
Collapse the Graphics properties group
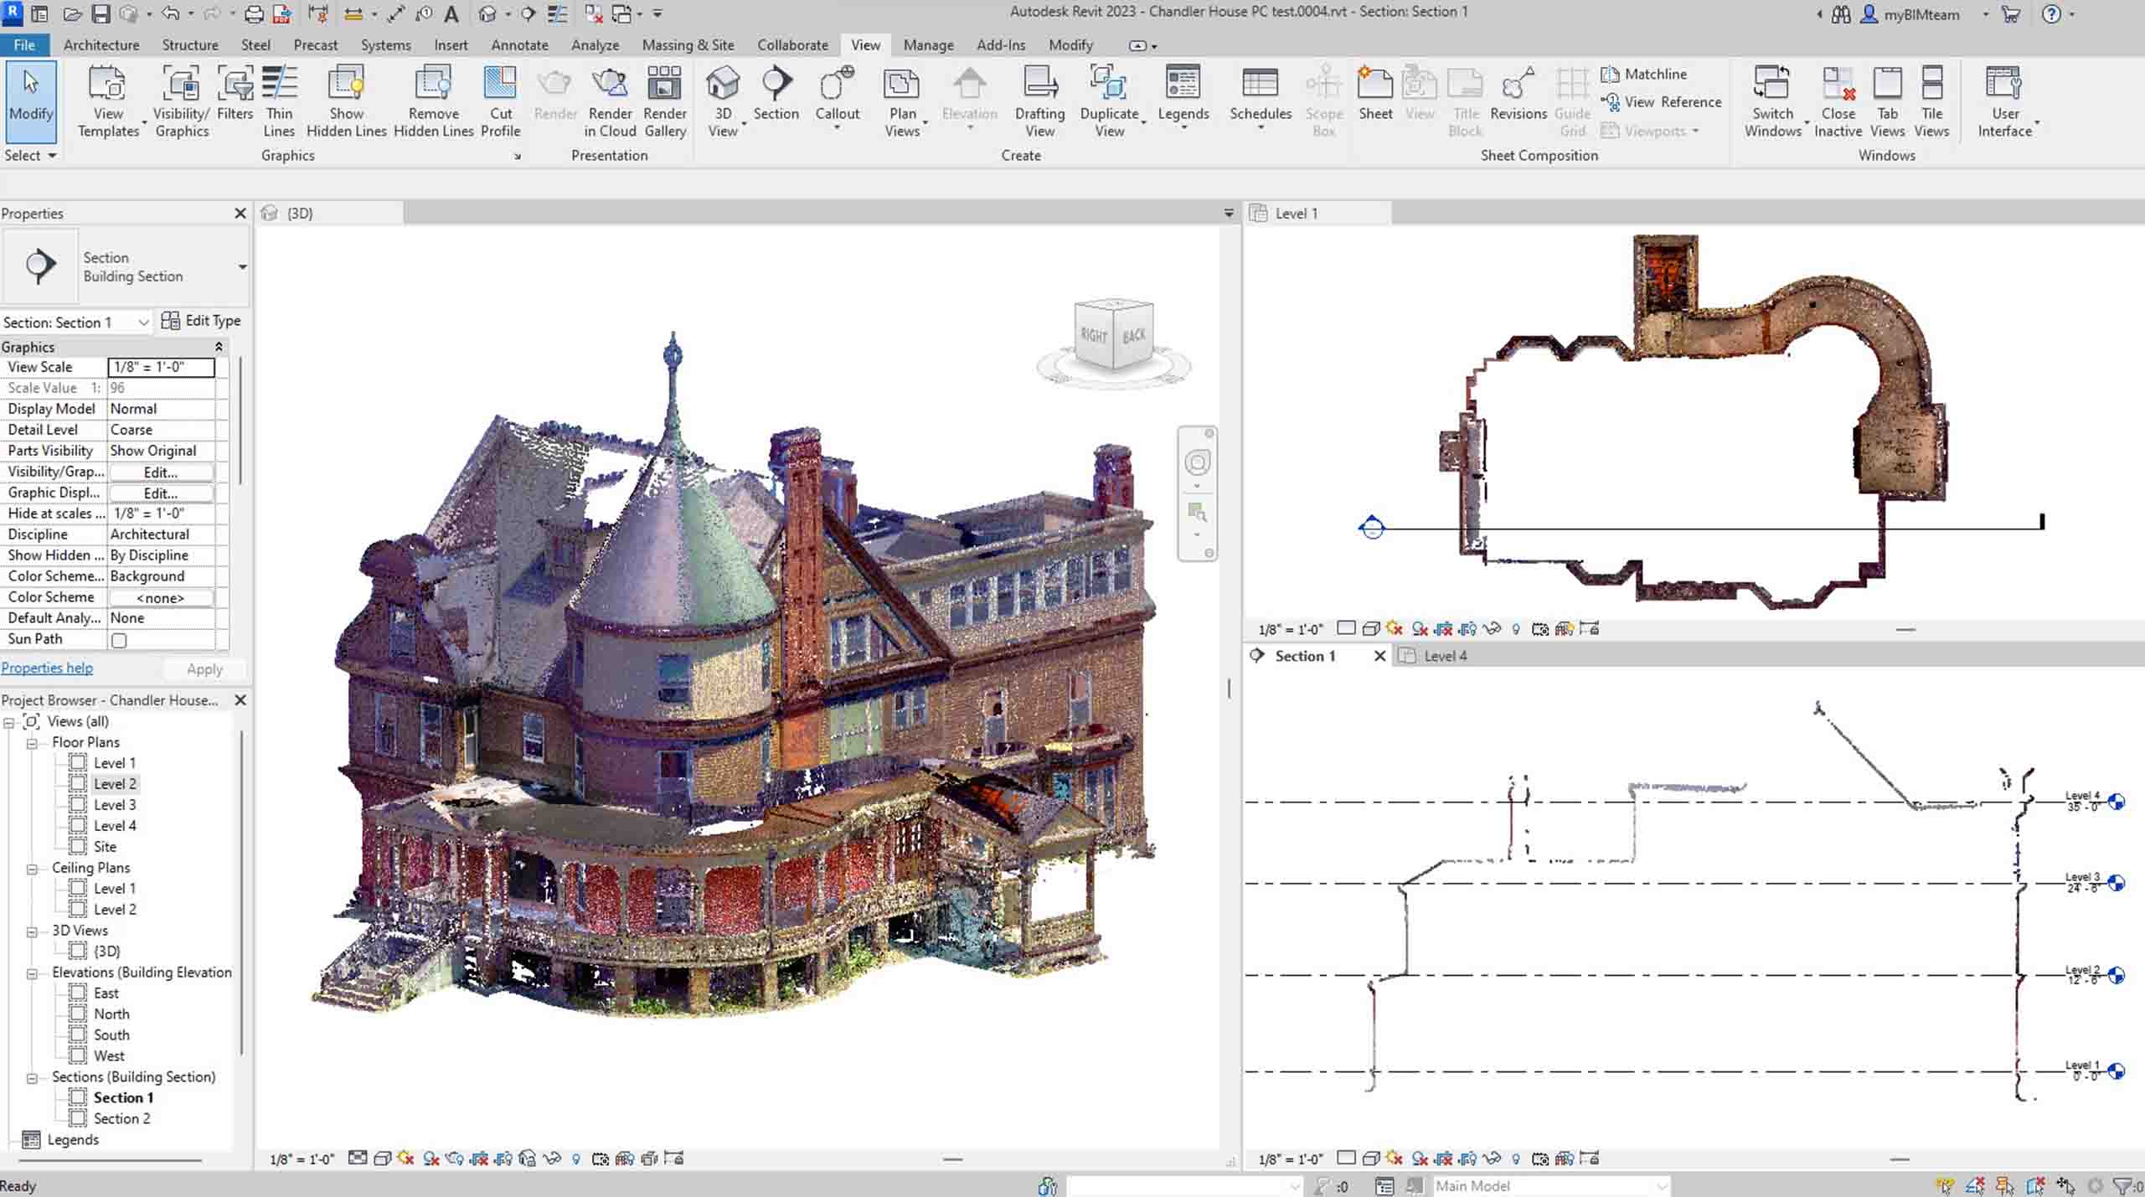tap(219, 347)
